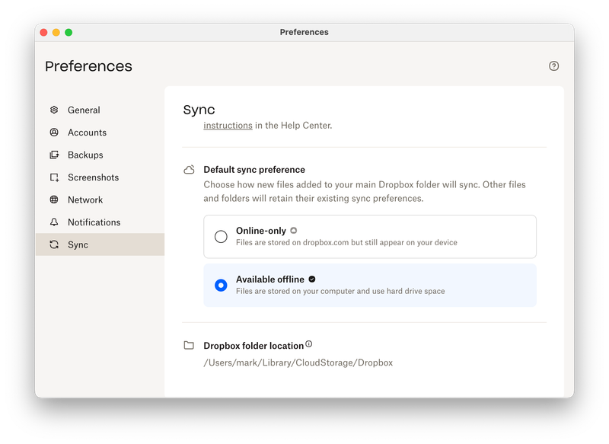Click the Backups icon in sidebar

[54, 155]
